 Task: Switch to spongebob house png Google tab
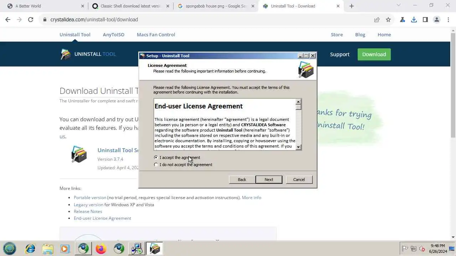[216, 6]
